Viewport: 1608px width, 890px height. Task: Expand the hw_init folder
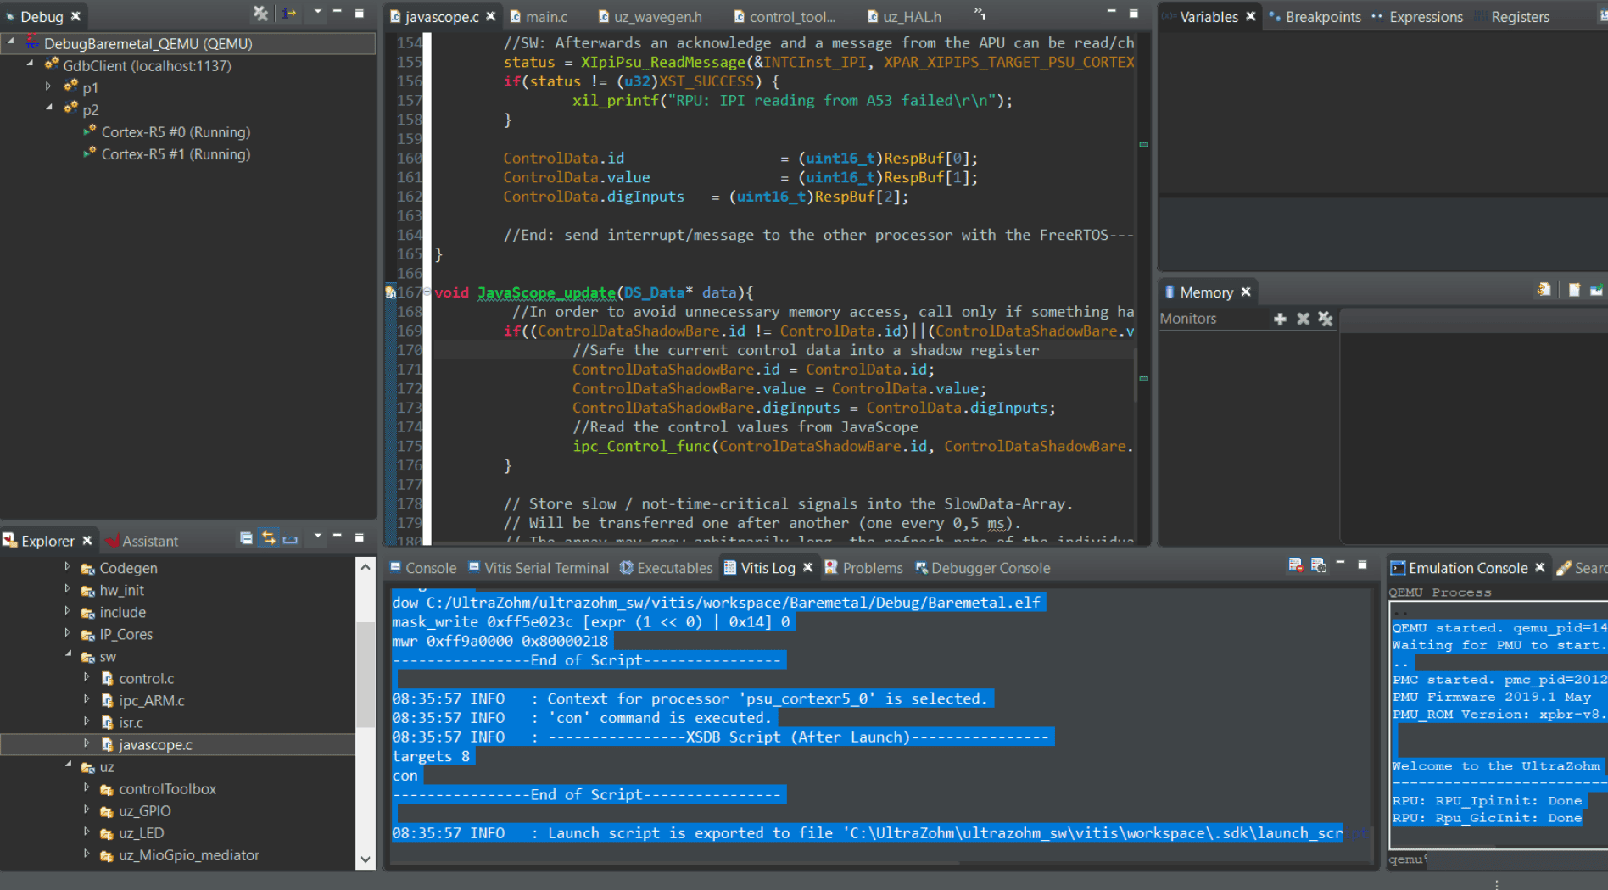click(67, 588)
